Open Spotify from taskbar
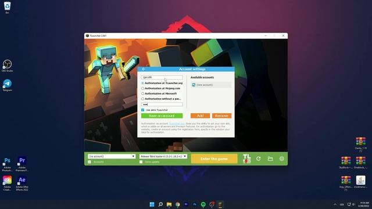Screen dimensions: 372x209 point(203,204)
